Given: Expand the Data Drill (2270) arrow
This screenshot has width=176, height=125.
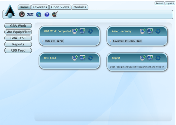Looking at the screenshot, I should [x=43, y=41].
